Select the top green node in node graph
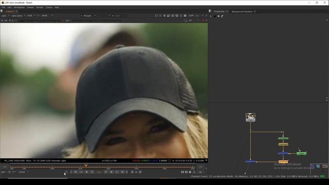This screenshot has width=329, height=185. coord(283,138)
